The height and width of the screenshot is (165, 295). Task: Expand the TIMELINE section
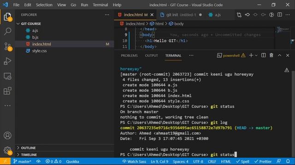27,155
